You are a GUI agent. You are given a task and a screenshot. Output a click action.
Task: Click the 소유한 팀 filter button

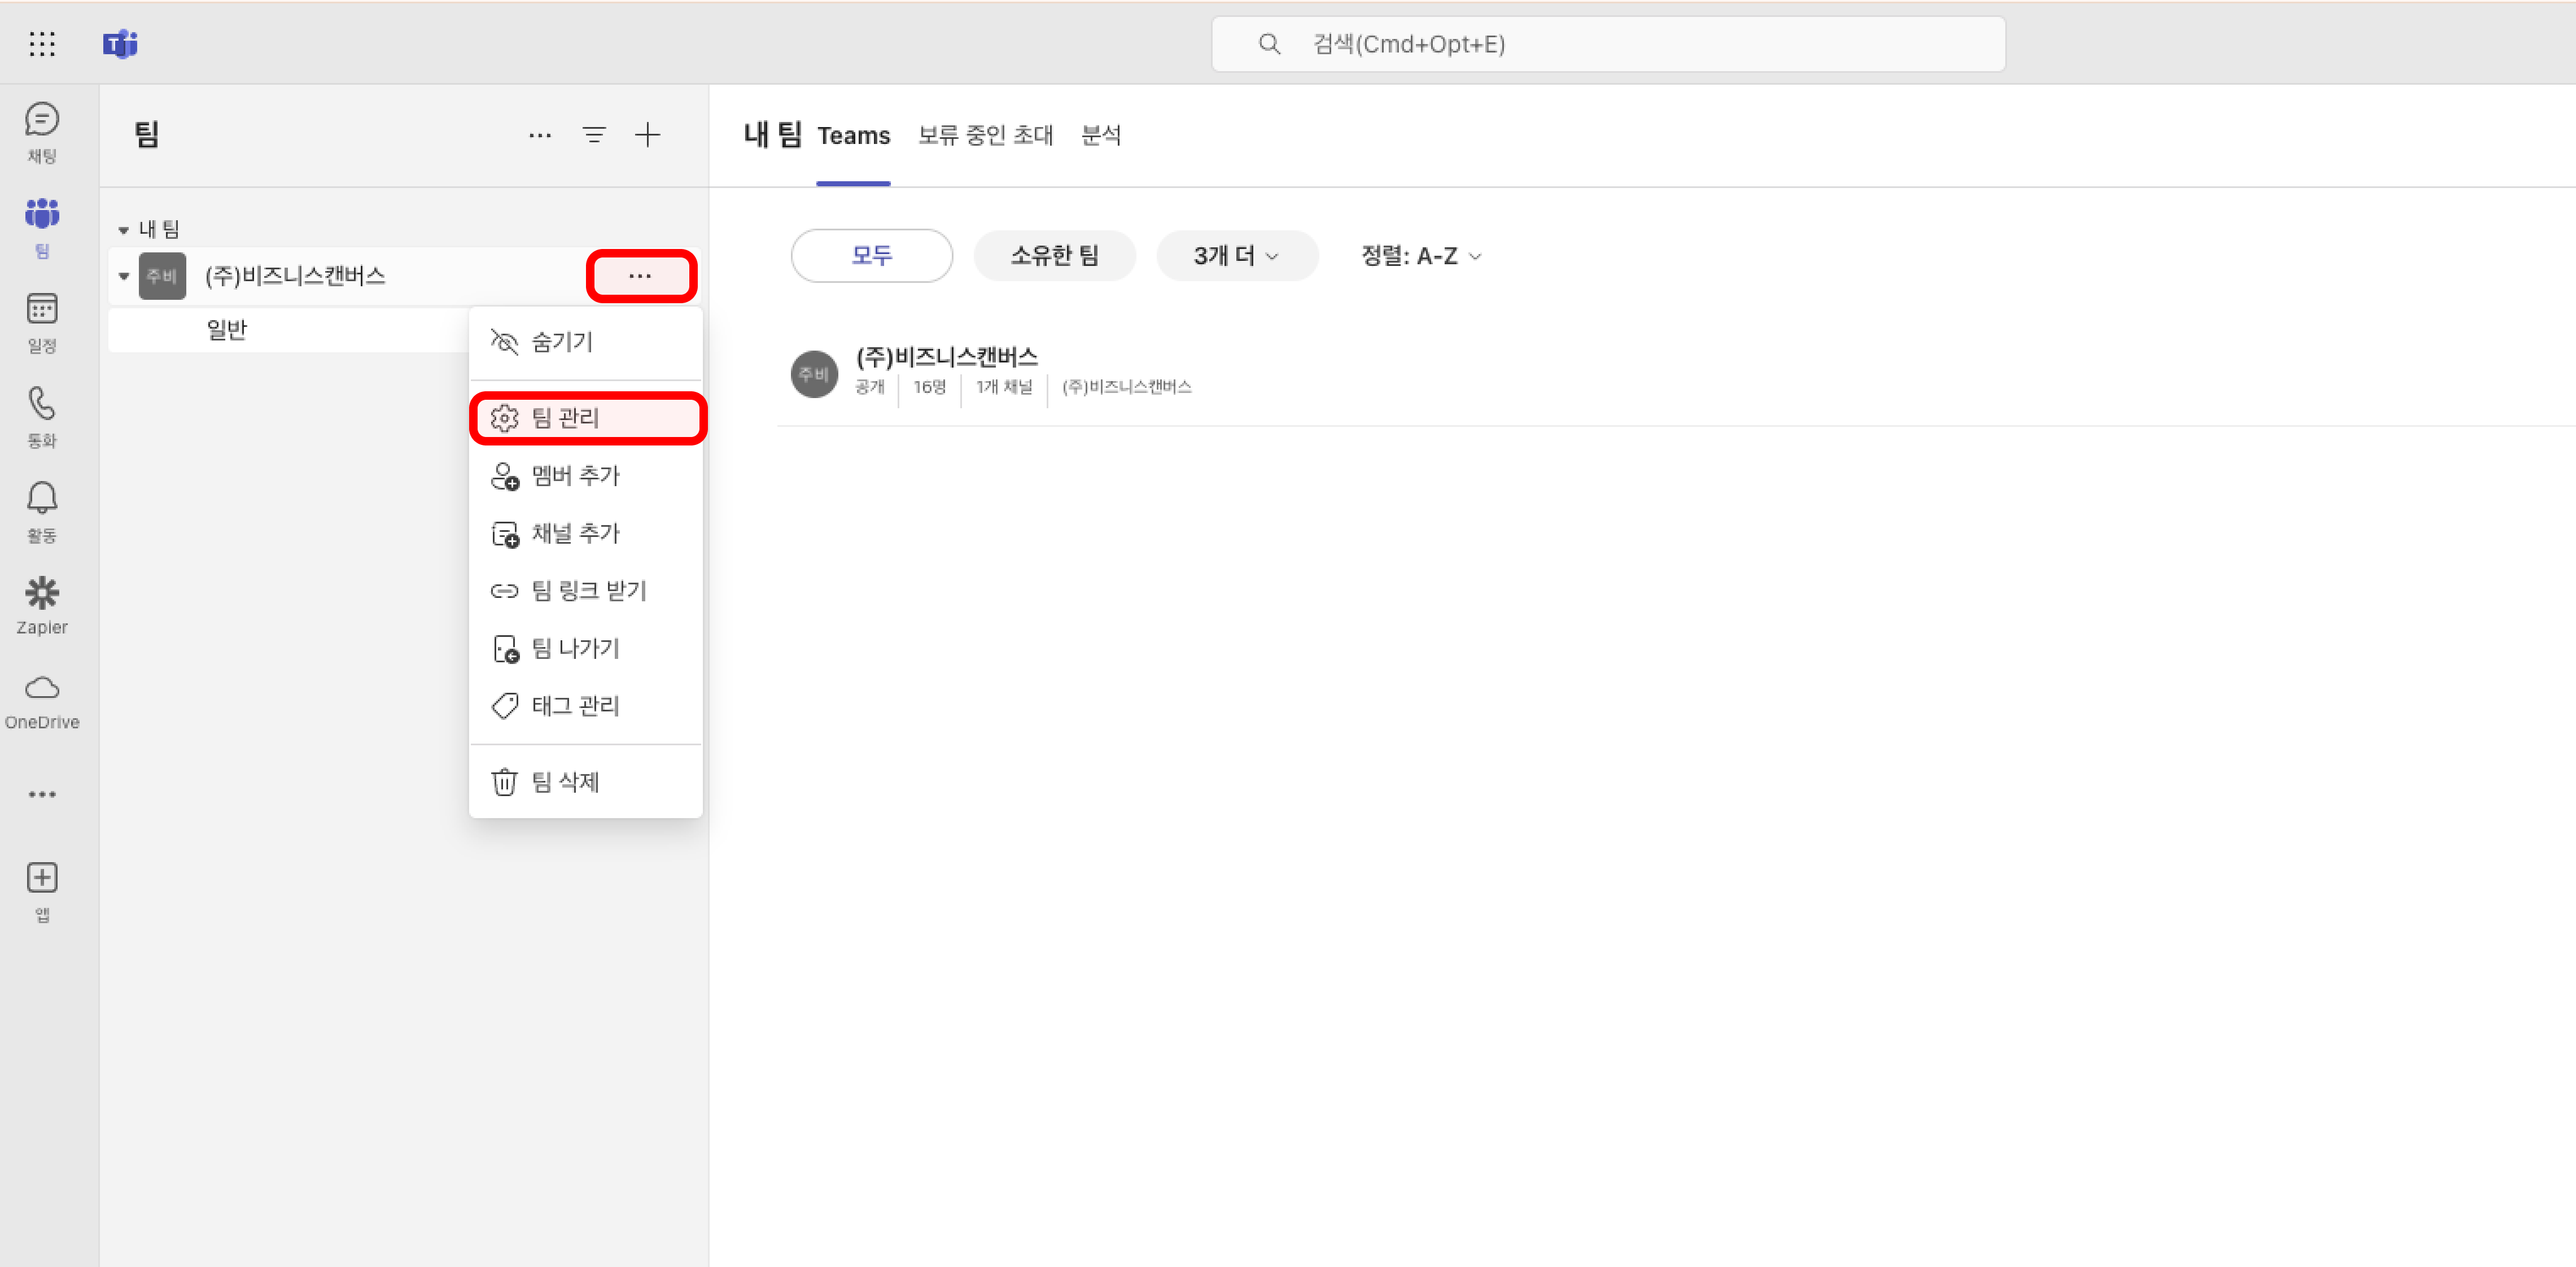click(x=1054, y=256)
